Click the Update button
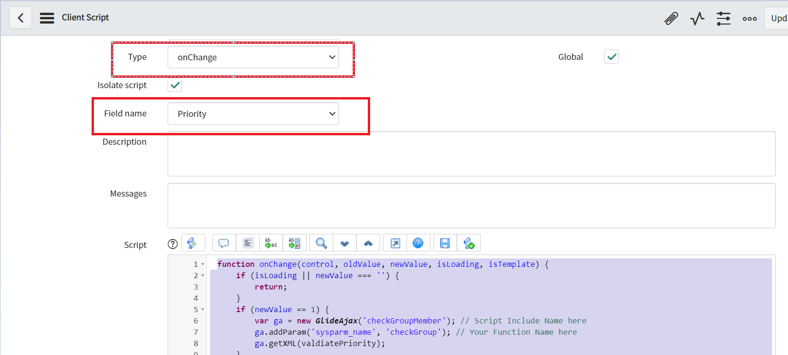Image resolution: width=788 pixels, height=355 pixels. [777, 18]
